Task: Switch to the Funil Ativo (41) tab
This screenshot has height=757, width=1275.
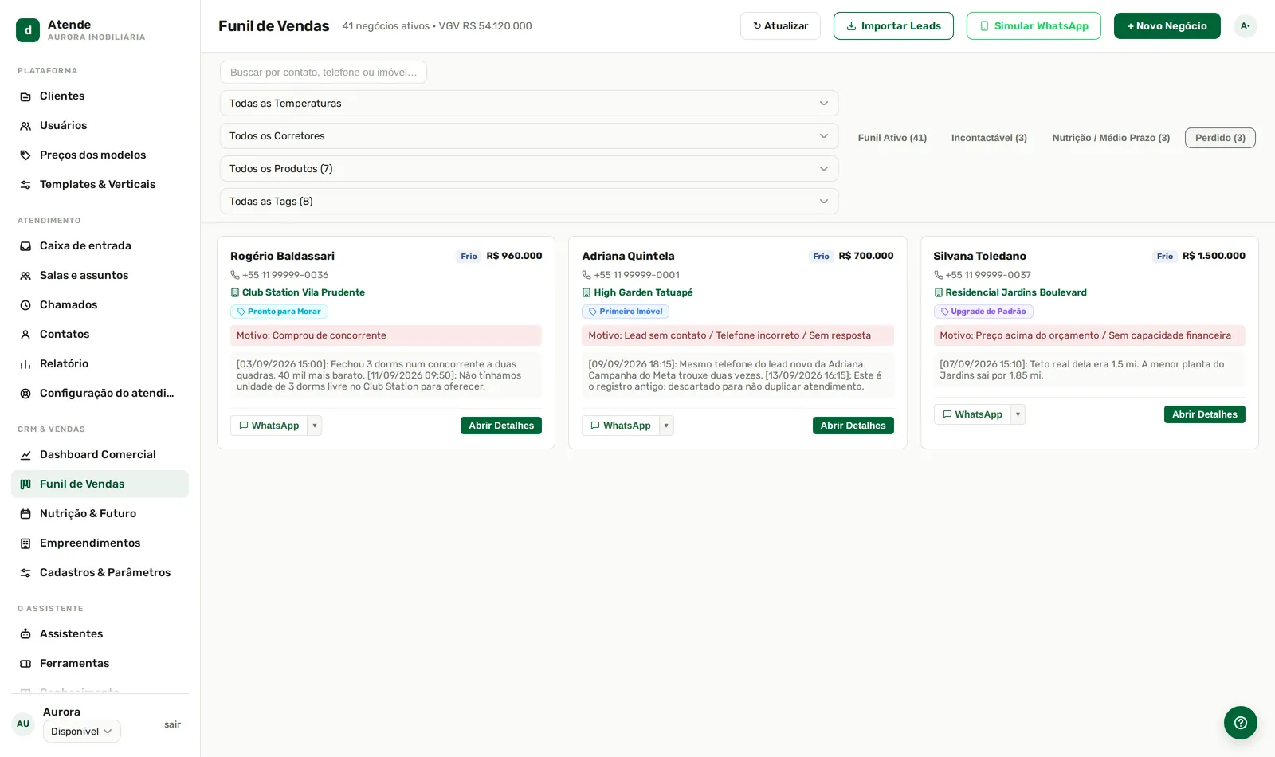Action: coord(892,138)
